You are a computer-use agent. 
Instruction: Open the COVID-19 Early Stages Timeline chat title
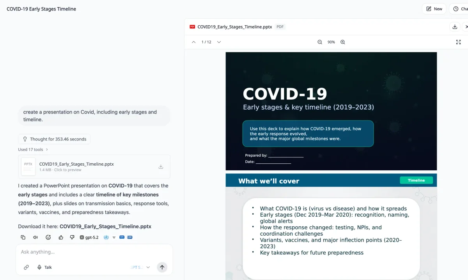click(41, 9)
